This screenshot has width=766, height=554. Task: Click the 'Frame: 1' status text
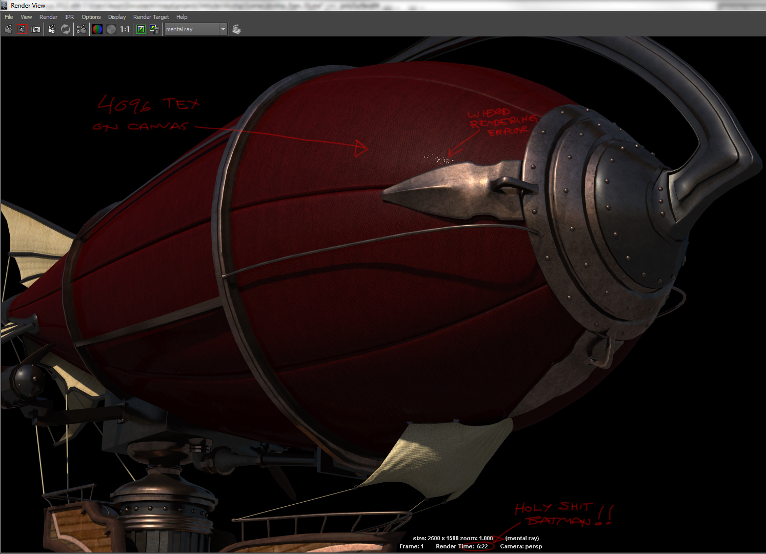[412, 546]
